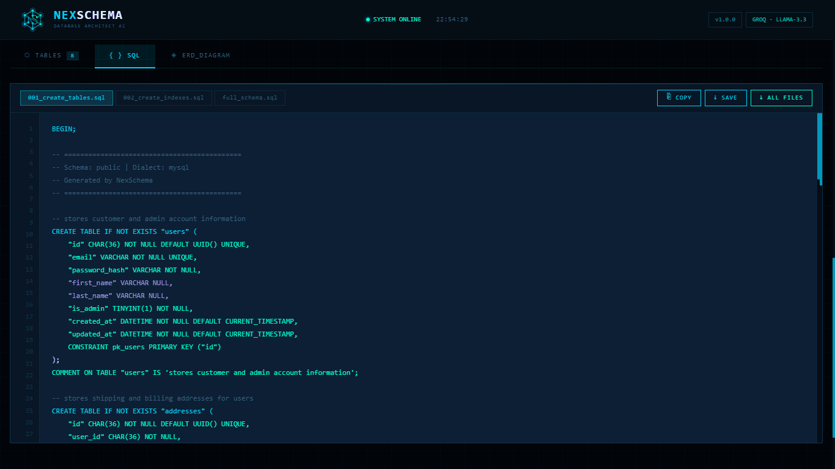Click the "password_hash" column line
Image resolution: width=835 pixels, height=469 pixels.
(134, 270)
